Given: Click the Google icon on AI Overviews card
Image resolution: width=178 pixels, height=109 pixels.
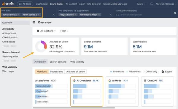Looking at the screenshot, I should 74,80.
